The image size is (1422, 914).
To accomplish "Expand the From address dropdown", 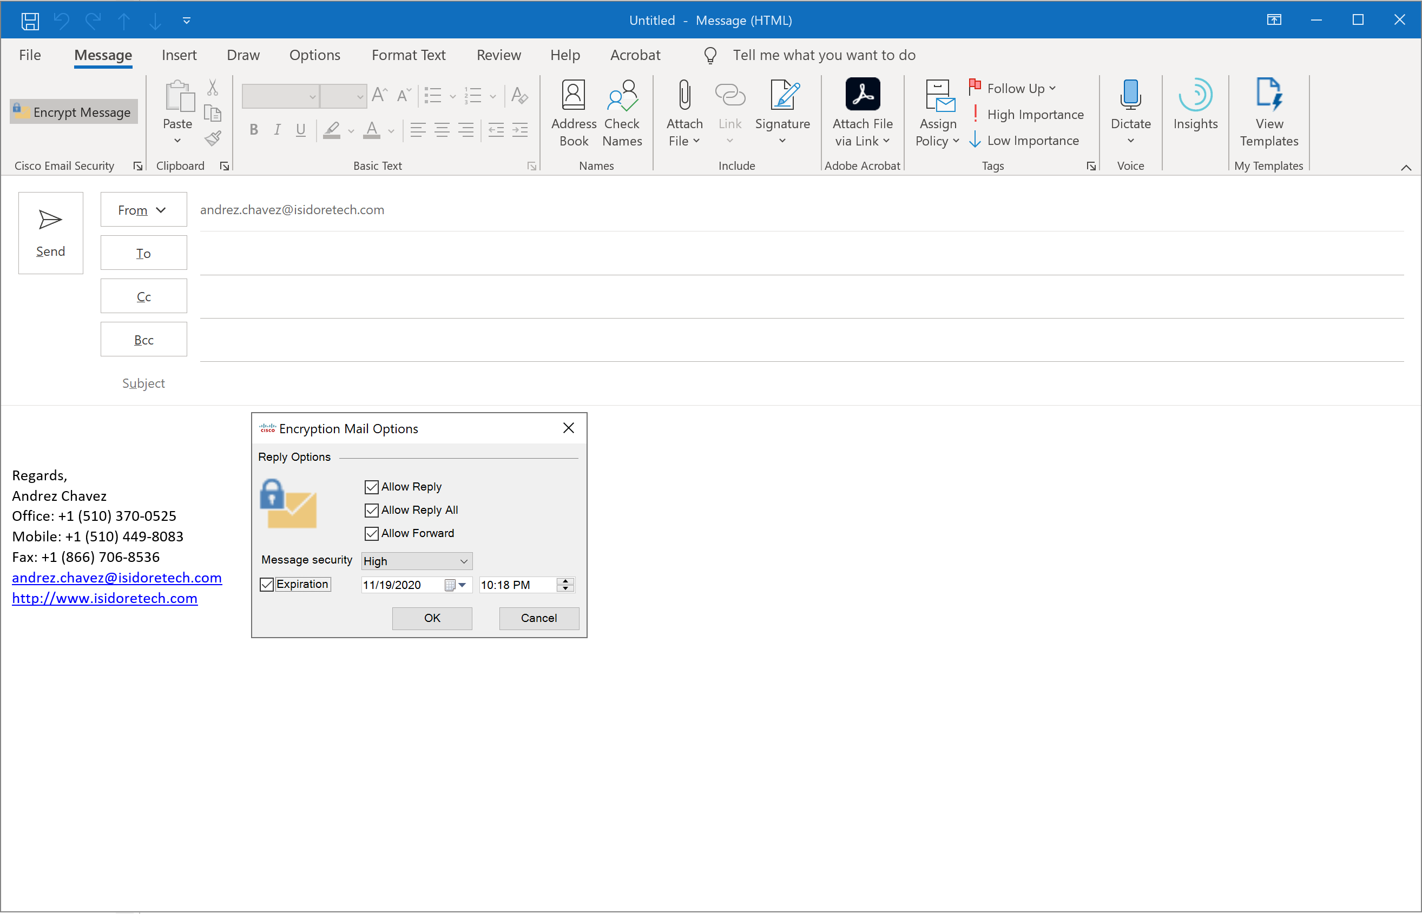I will [143, 210].
